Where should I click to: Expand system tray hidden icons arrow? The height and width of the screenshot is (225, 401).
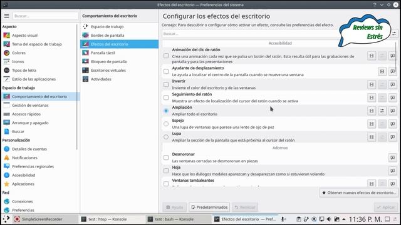(x=344, y=219)
